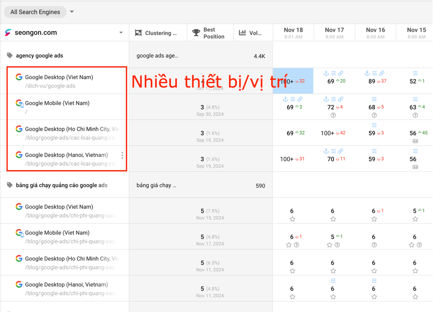
Task: Click the tag icon for bảng giá chạy quảng cáo
Action: click(x=10, y=185)
